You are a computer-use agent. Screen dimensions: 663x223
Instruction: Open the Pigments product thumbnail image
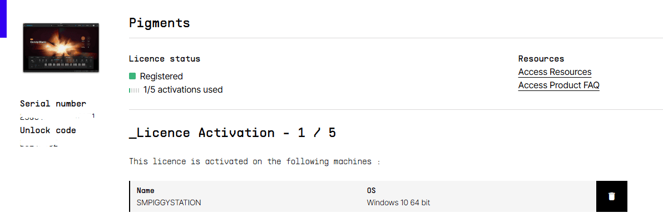(61, 48)
